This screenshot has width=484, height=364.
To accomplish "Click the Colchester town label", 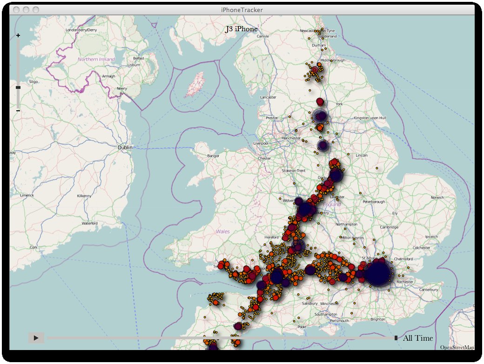I will pyautogui.click(x=421, y=248).
